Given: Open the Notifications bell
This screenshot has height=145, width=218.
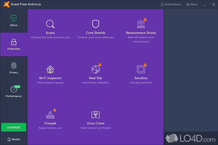Looking at the screenshot, I should pos(171,4).
